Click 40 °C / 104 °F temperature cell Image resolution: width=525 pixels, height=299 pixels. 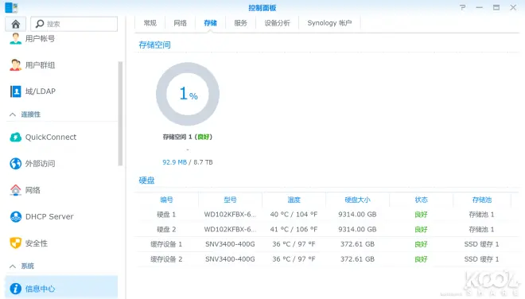[x=294, y=214]
